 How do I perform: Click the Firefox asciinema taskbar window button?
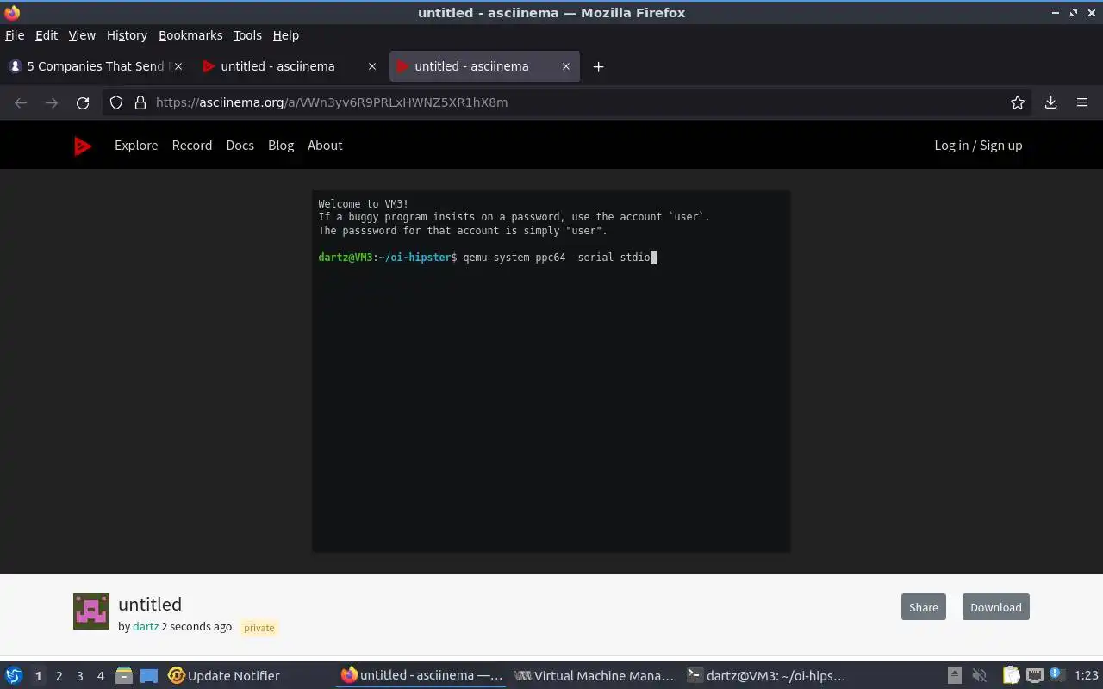tap(421, 676)
